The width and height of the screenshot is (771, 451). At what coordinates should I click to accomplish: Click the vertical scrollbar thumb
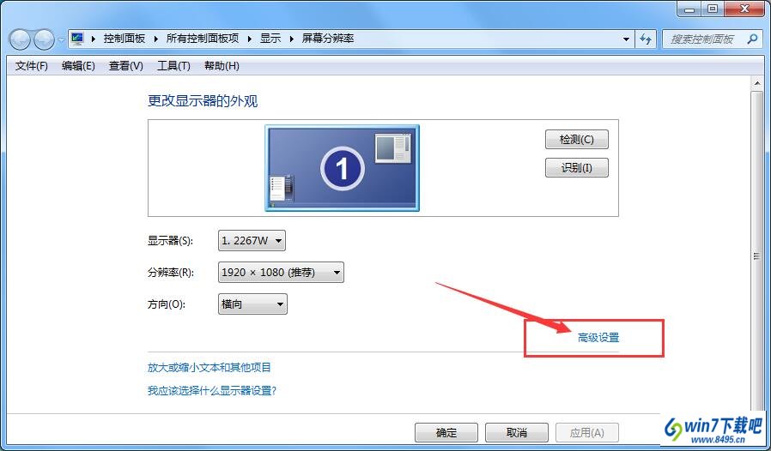pos(757,256)
